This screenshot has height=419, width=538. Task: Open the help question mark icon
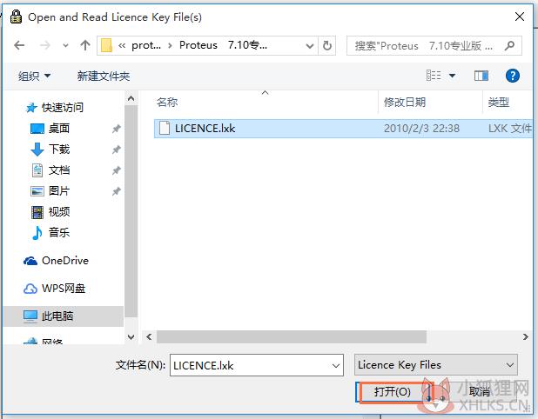pyautogui.click(x=512, y=76)
